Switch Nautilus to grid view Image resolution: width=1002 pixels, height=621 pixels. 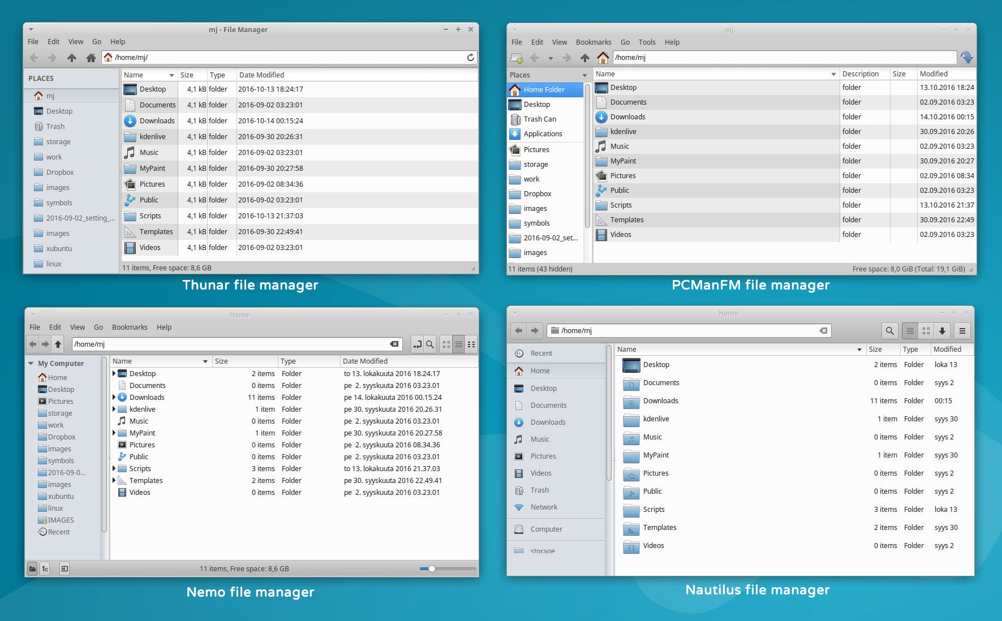coord(926,331)
